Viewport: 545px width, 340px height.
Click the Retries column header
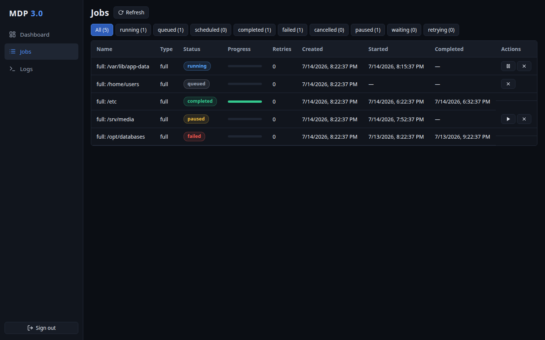click(282, 49)
